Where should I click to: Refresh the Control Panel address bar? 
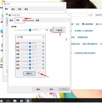pyautogui.click(x=91, y=15)
